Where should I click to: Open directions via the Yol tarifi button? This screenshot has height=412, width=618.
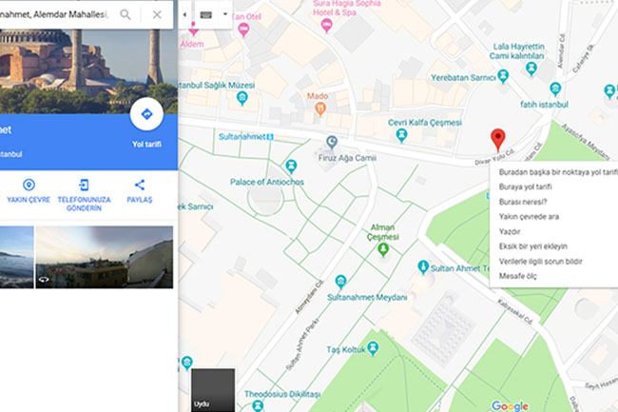click(x=146, y=114)
